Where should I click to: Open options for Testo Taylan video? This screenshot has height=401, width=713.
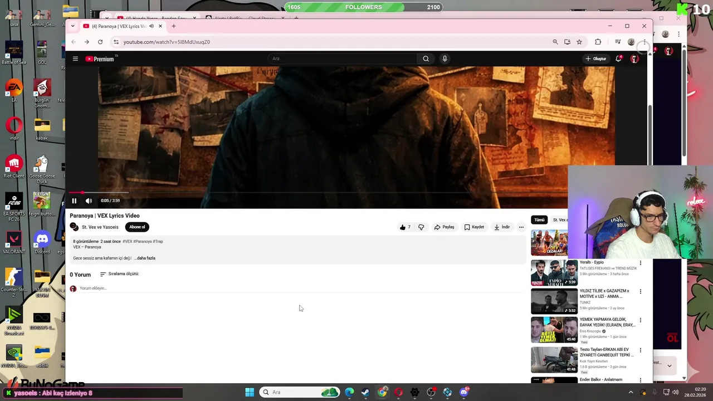click(x=641, y=350)
